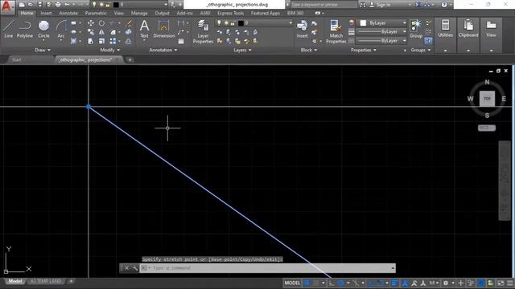Select the Line drawing tool

coord(9,29)
